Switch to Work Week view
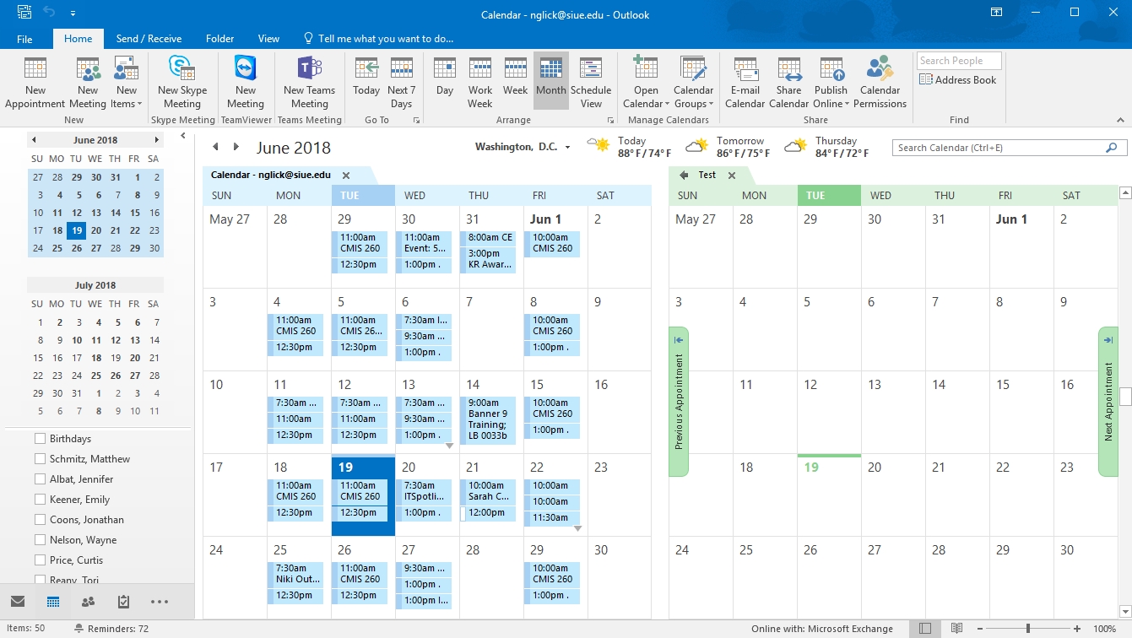 click(x=479, y=82)
